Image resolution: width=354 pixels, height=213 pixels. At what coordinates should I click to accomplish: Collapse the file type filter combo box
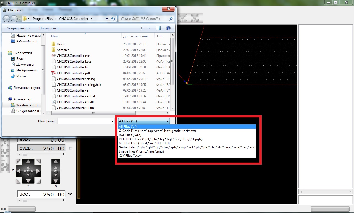(x=167, y=121)
